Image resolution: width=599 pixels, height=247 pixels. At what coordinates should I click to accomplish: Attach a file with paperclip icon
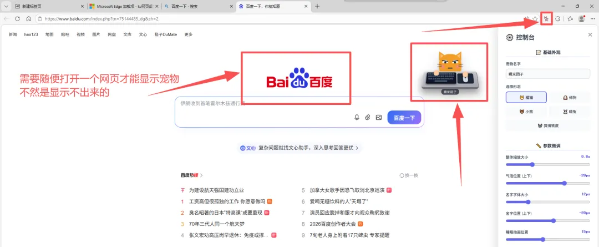[368, 117]
